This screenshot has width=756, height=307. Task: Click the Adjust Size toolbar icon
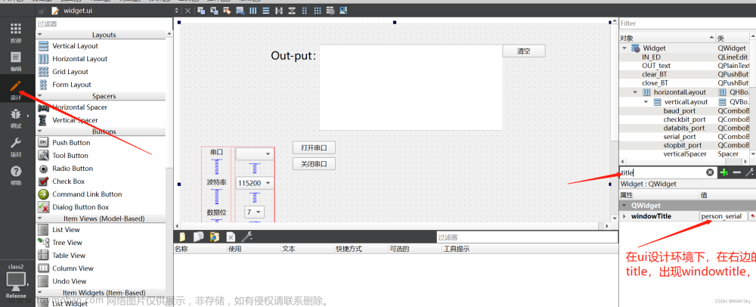click(x=342, y=11)
